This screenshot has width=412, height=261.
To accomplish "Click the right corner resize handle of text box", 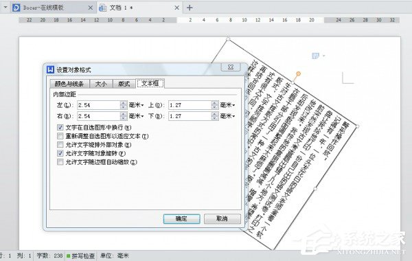I will (x=357, y=126).
